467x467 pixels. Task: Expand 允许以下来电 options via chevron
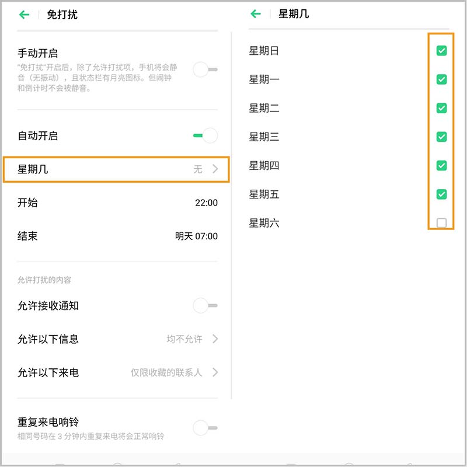[x=215, y=372]
